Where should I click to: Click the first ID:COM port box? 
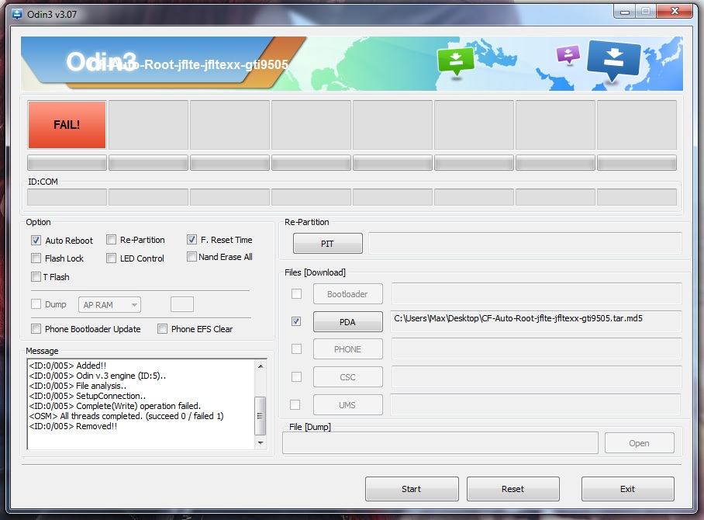67,197
